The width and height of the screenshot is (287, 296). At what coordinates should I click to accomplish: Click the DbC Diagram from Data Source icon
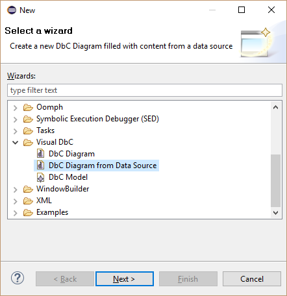point(40,166)
